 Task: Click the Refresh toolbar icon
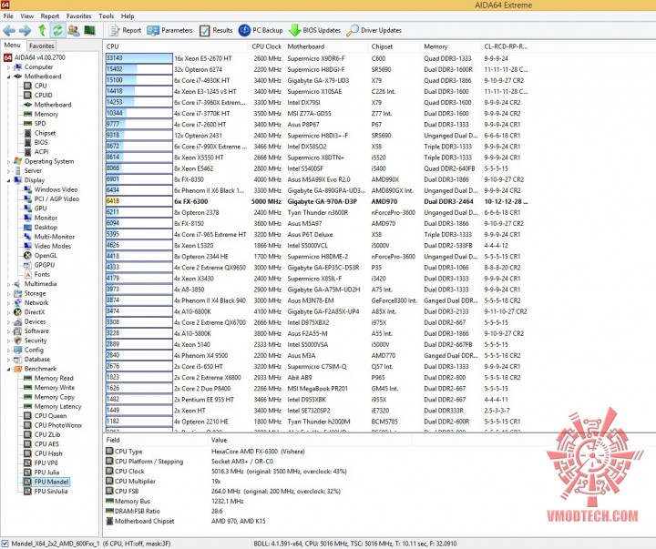coord(57,31)
